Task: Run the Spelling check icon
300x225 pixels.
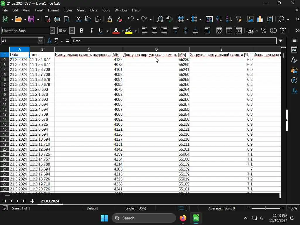Action: (169, 19)
